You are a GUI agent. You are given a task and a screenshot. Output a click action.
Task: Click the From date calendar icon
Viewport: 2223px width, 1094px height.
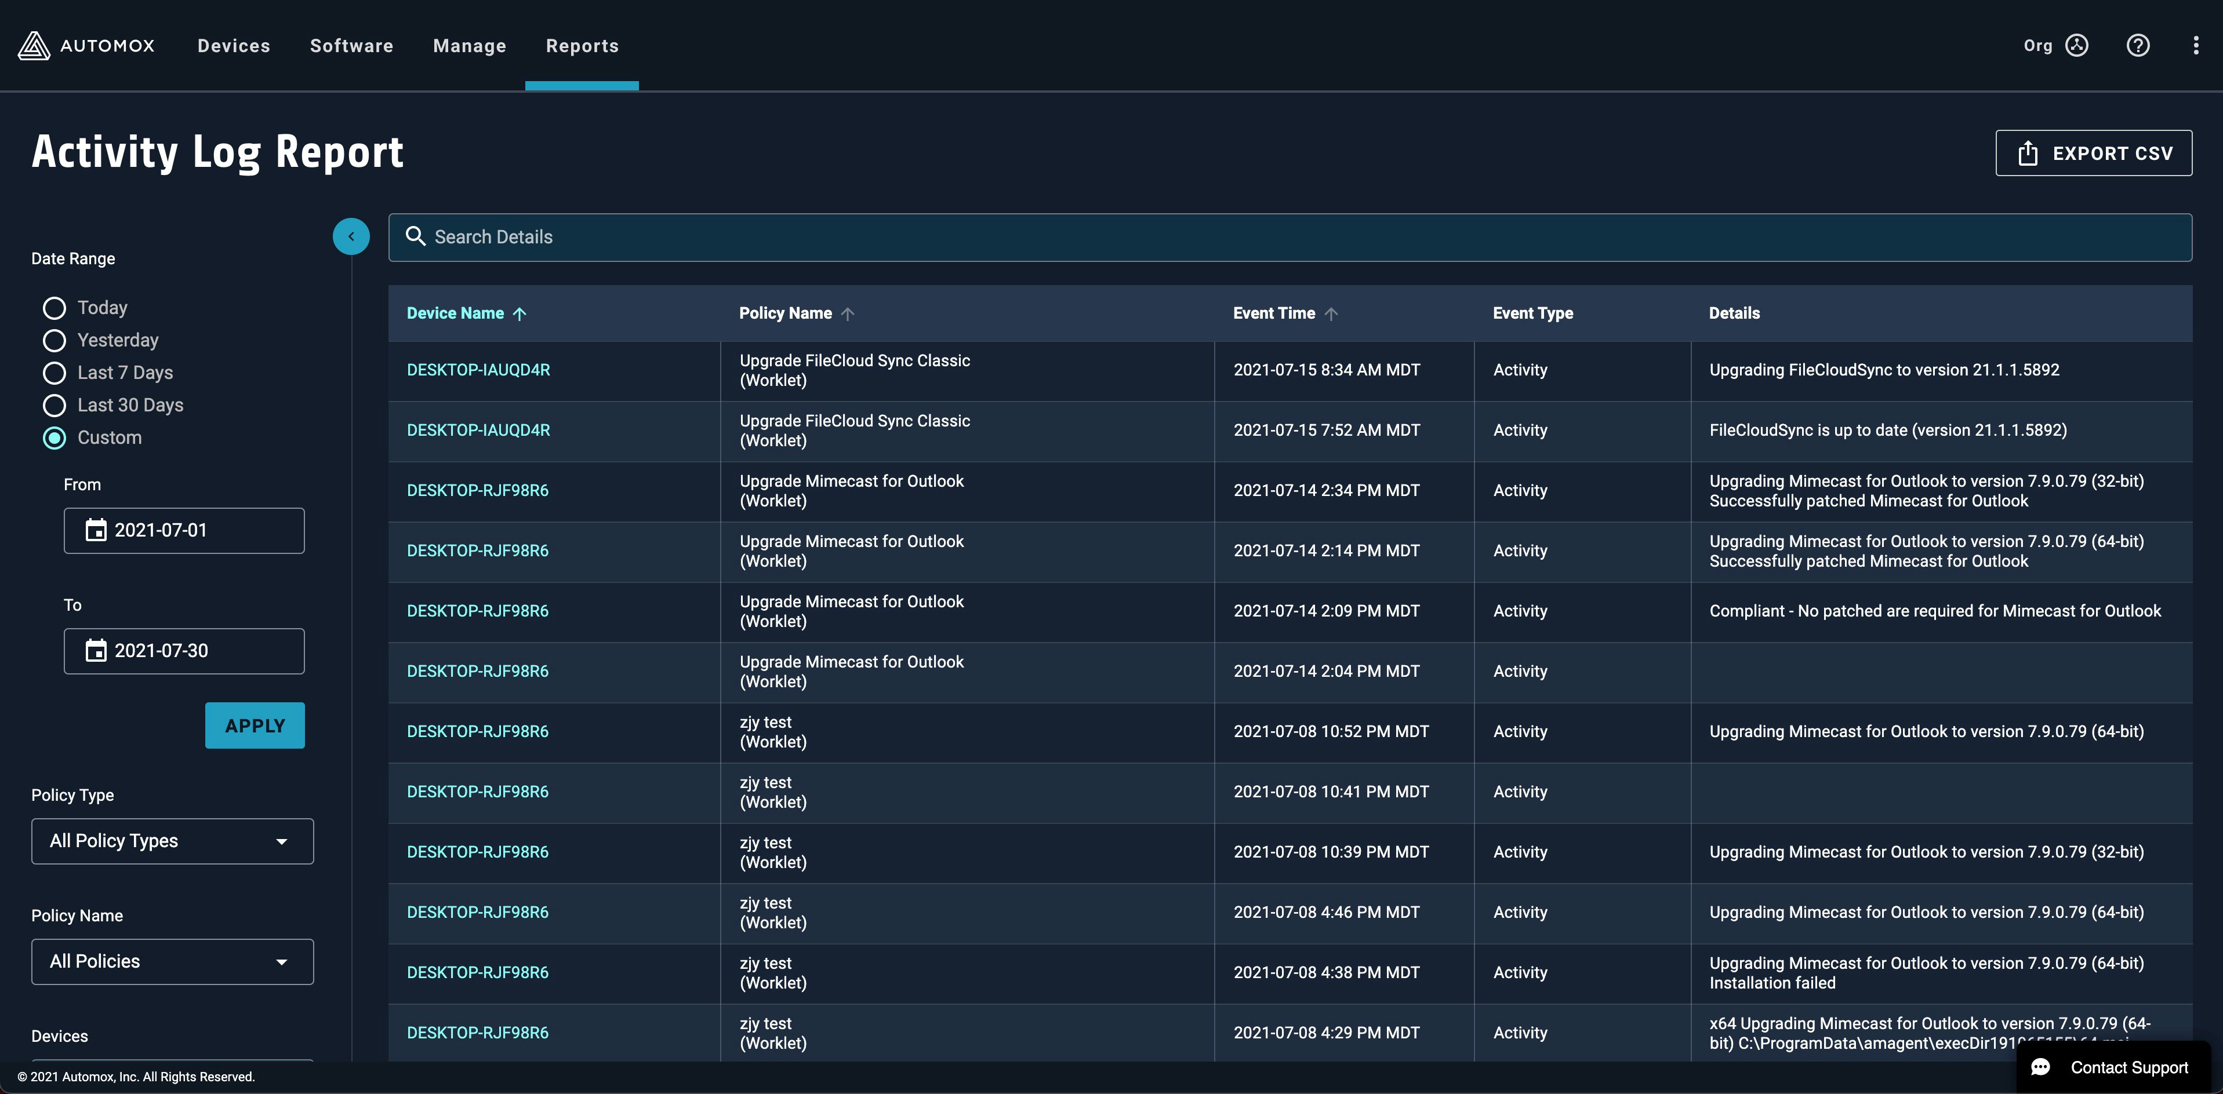coord(96,530)
